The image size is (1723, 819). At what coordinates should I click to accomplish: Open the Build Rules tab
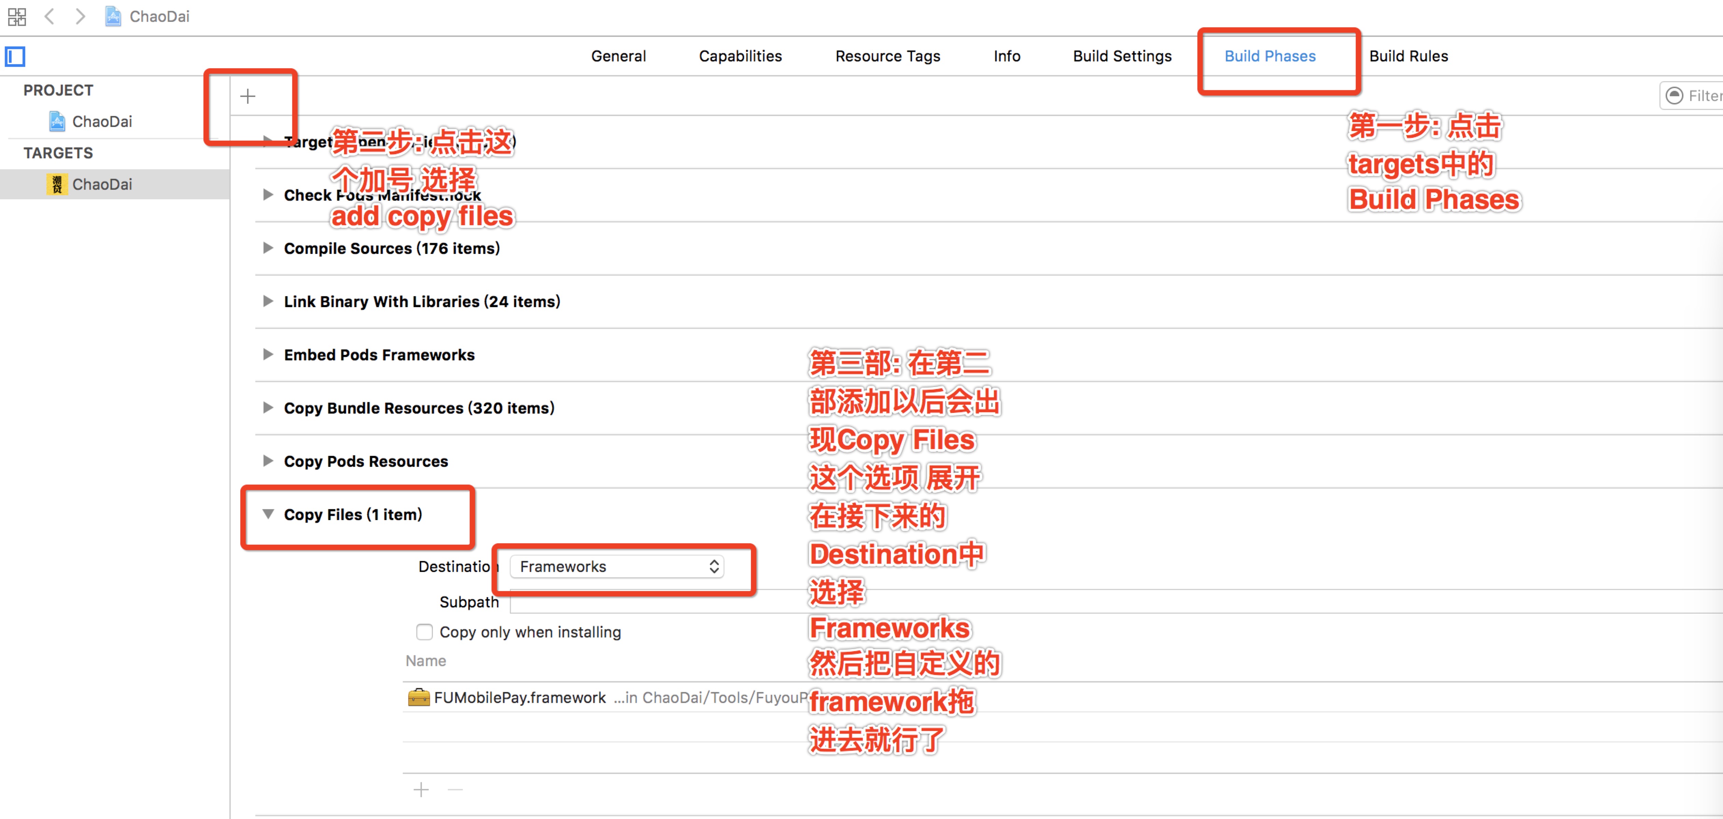coord(1409,56)
